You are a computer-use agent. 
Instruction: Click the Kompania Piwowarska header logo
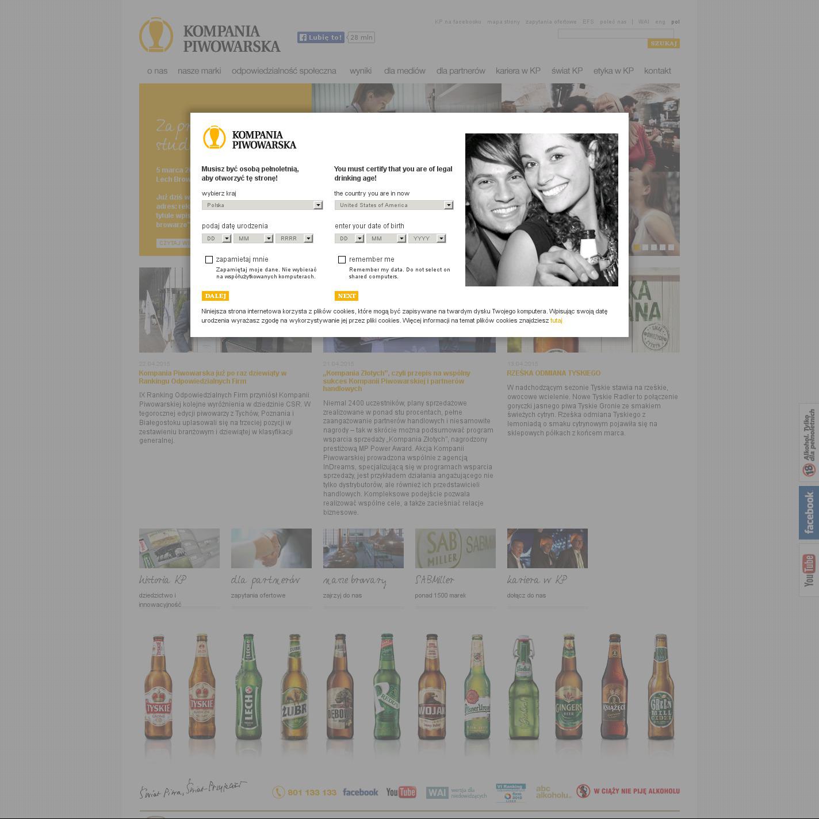(210, 35)
